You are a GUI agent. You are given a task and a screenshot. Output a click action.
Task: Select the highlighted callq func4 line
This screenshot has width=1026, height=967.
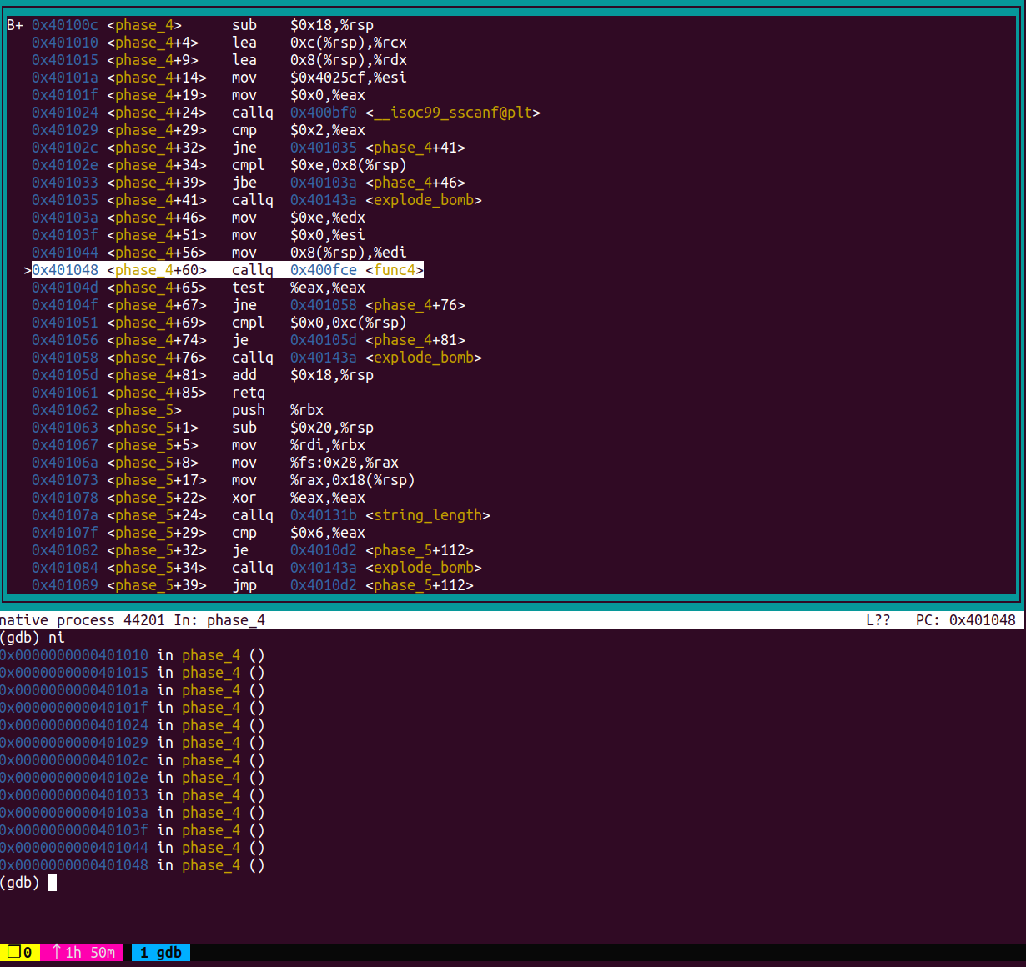[x=228, y=270]
